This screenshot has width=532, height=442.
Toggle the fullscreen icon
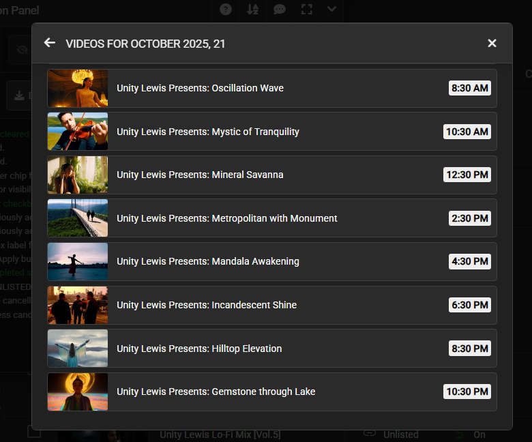[306, 9]
